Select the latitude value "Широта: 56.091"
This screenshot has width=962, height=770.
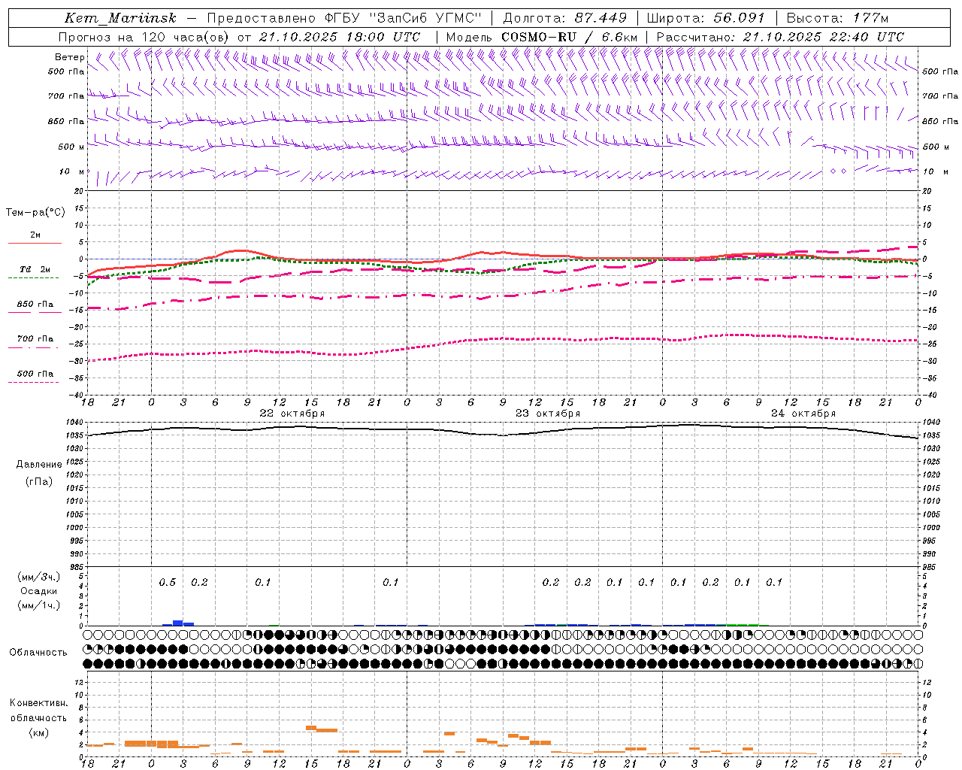coord(706,18)
